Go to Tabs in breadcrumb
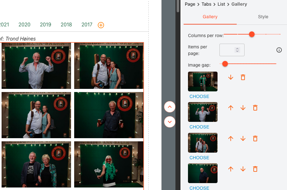Screen dimensions: 287x190 [206, 4]
